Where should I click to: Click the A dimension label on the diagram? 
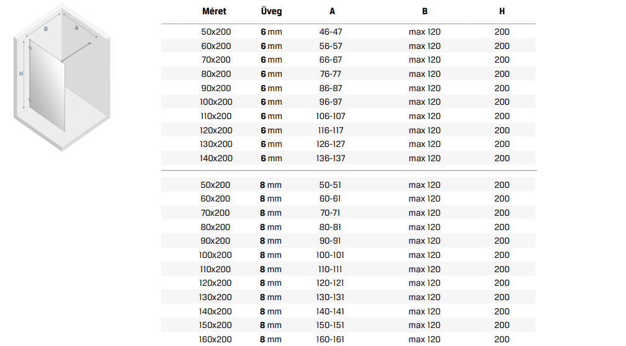(x=77, y=28)
